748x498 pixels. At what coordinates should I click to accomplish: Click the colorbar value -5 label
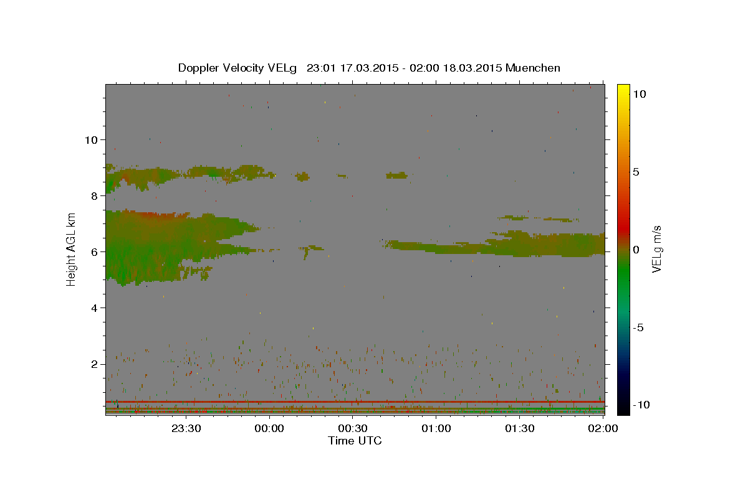tap(638, 327)
